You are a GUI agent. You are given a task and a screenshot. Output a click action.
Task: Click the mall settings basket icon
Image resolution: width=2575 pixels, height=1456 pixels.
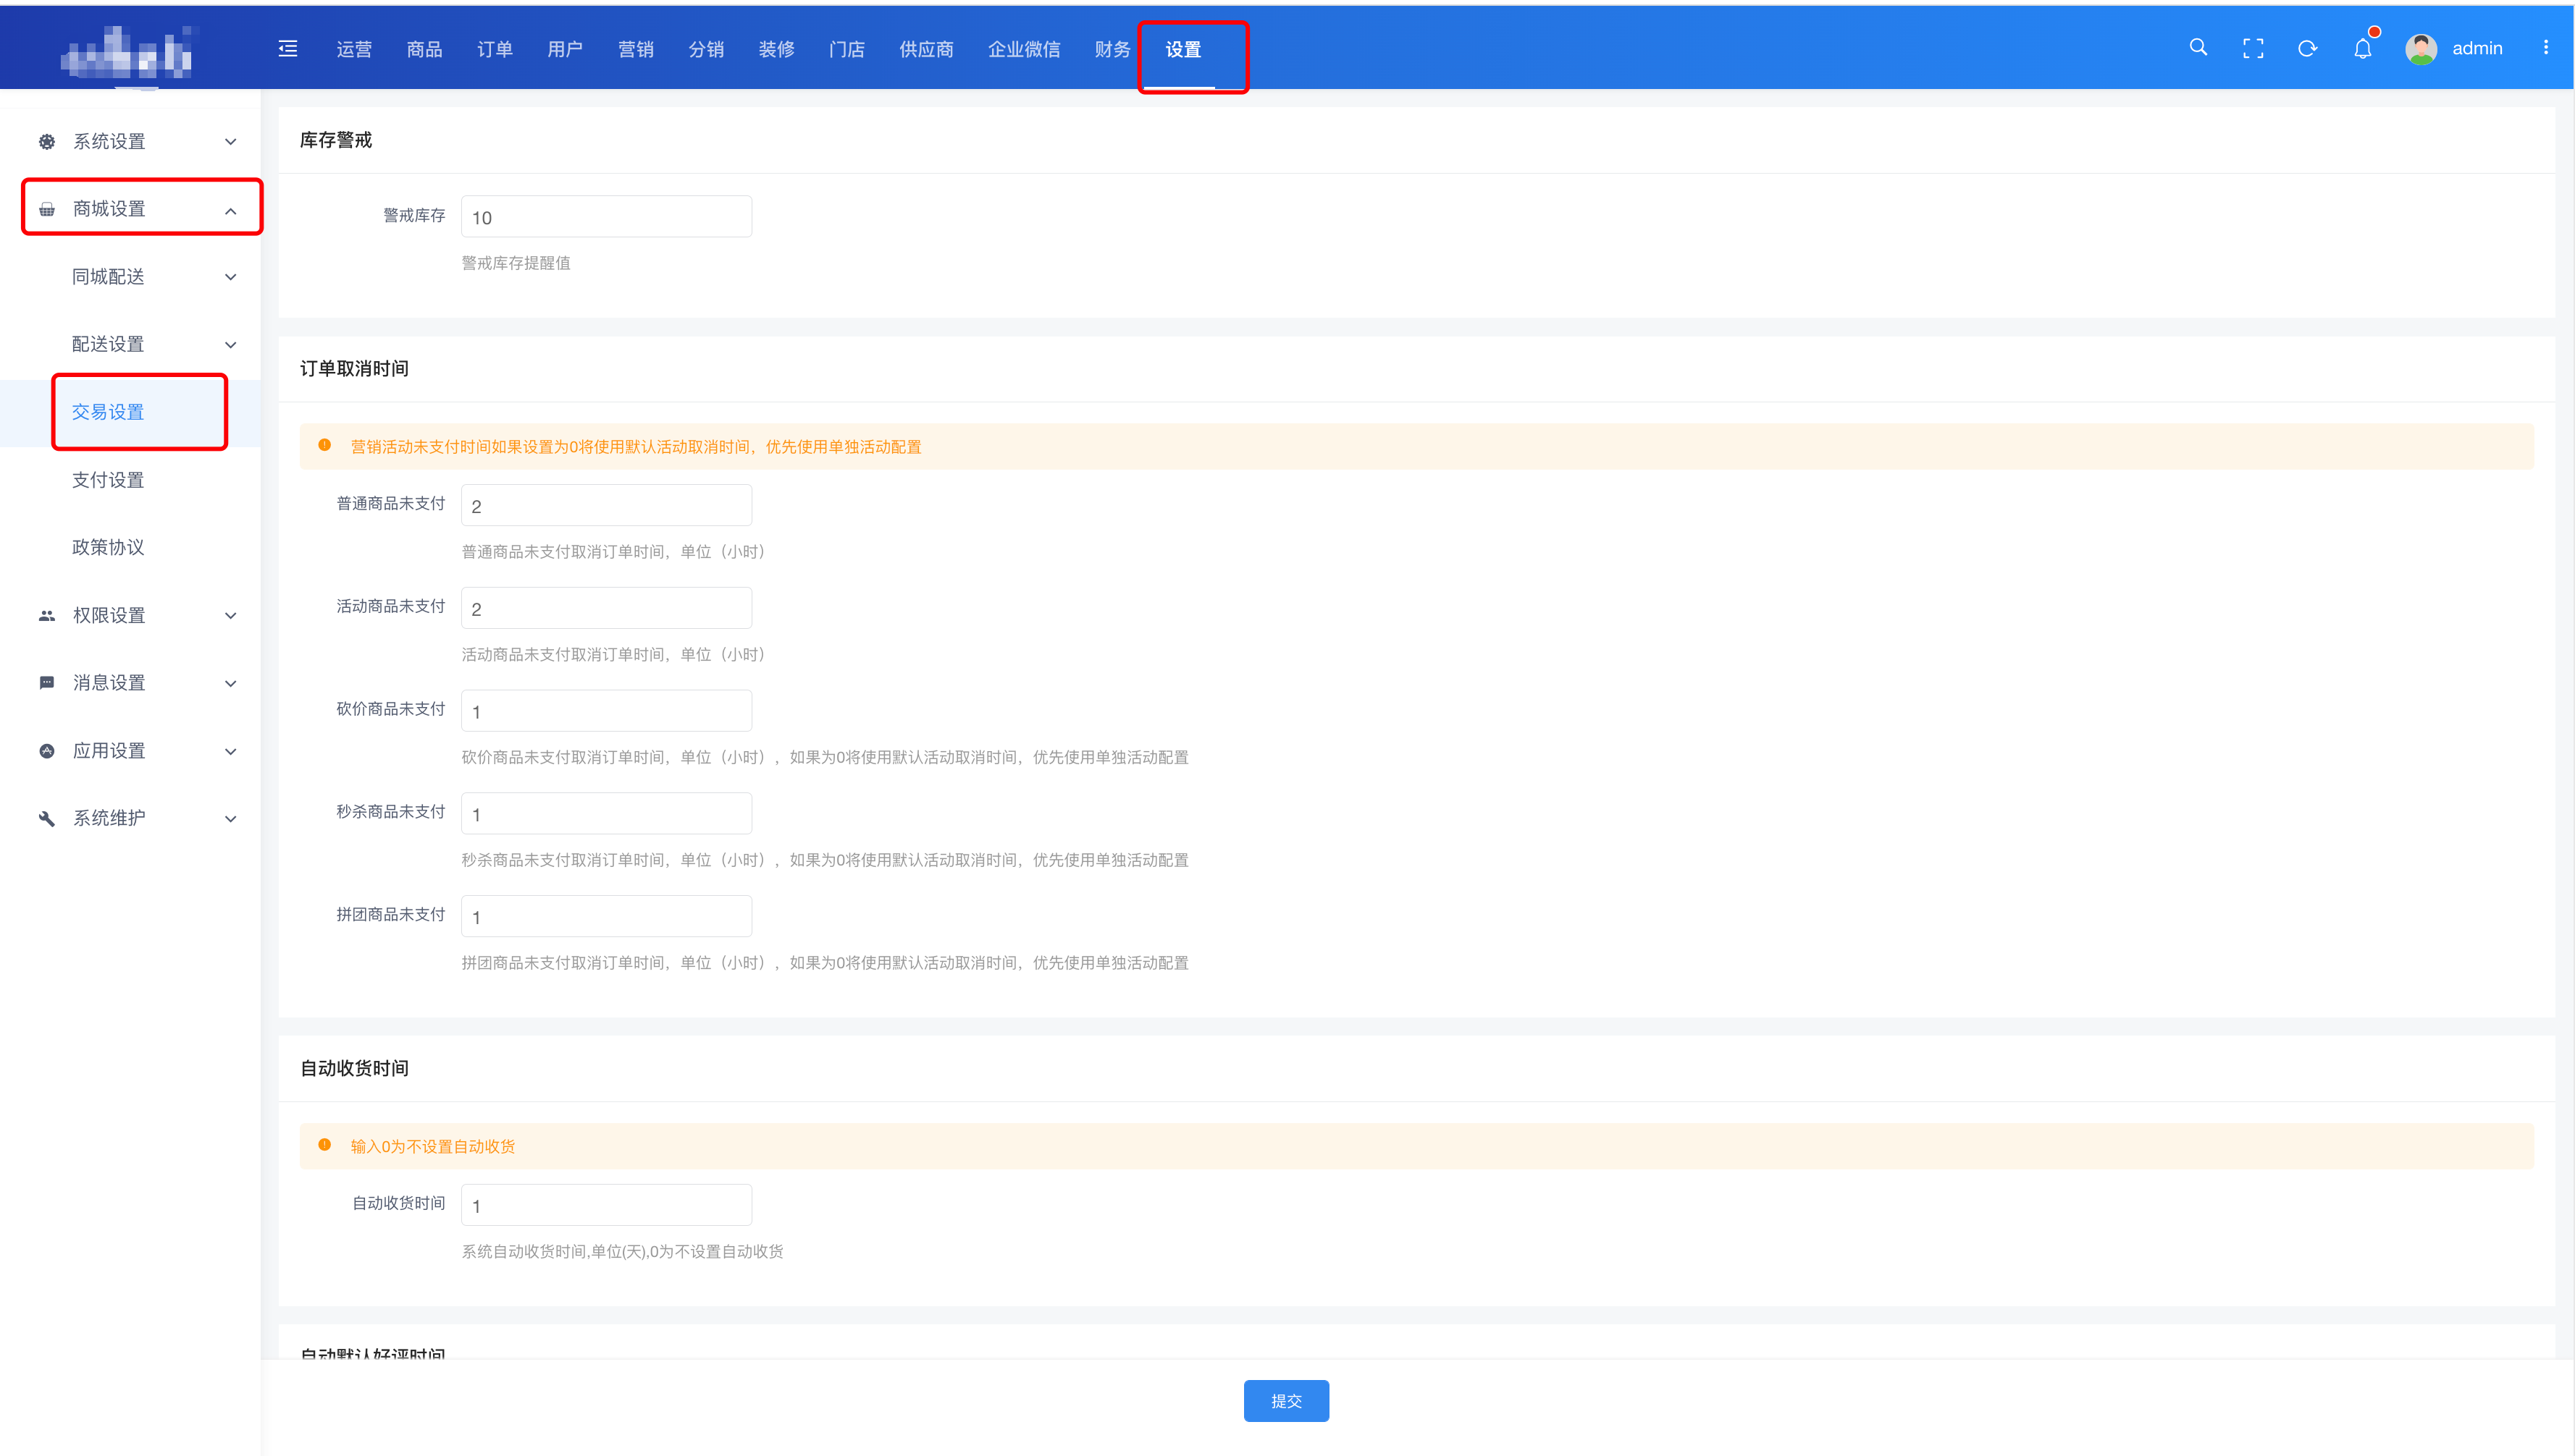(47, 209)
